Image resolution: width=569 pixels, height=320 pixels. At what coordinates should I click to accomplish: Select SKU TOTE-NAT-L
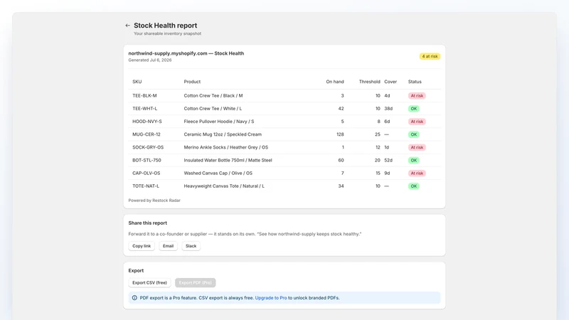tap(146, 186)
